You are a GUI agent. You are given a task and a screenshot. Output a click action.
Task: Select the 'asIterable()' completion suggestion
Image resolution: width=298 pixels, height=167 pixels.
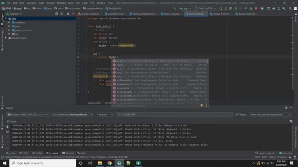pyautogui.click(x=160, y=80)
